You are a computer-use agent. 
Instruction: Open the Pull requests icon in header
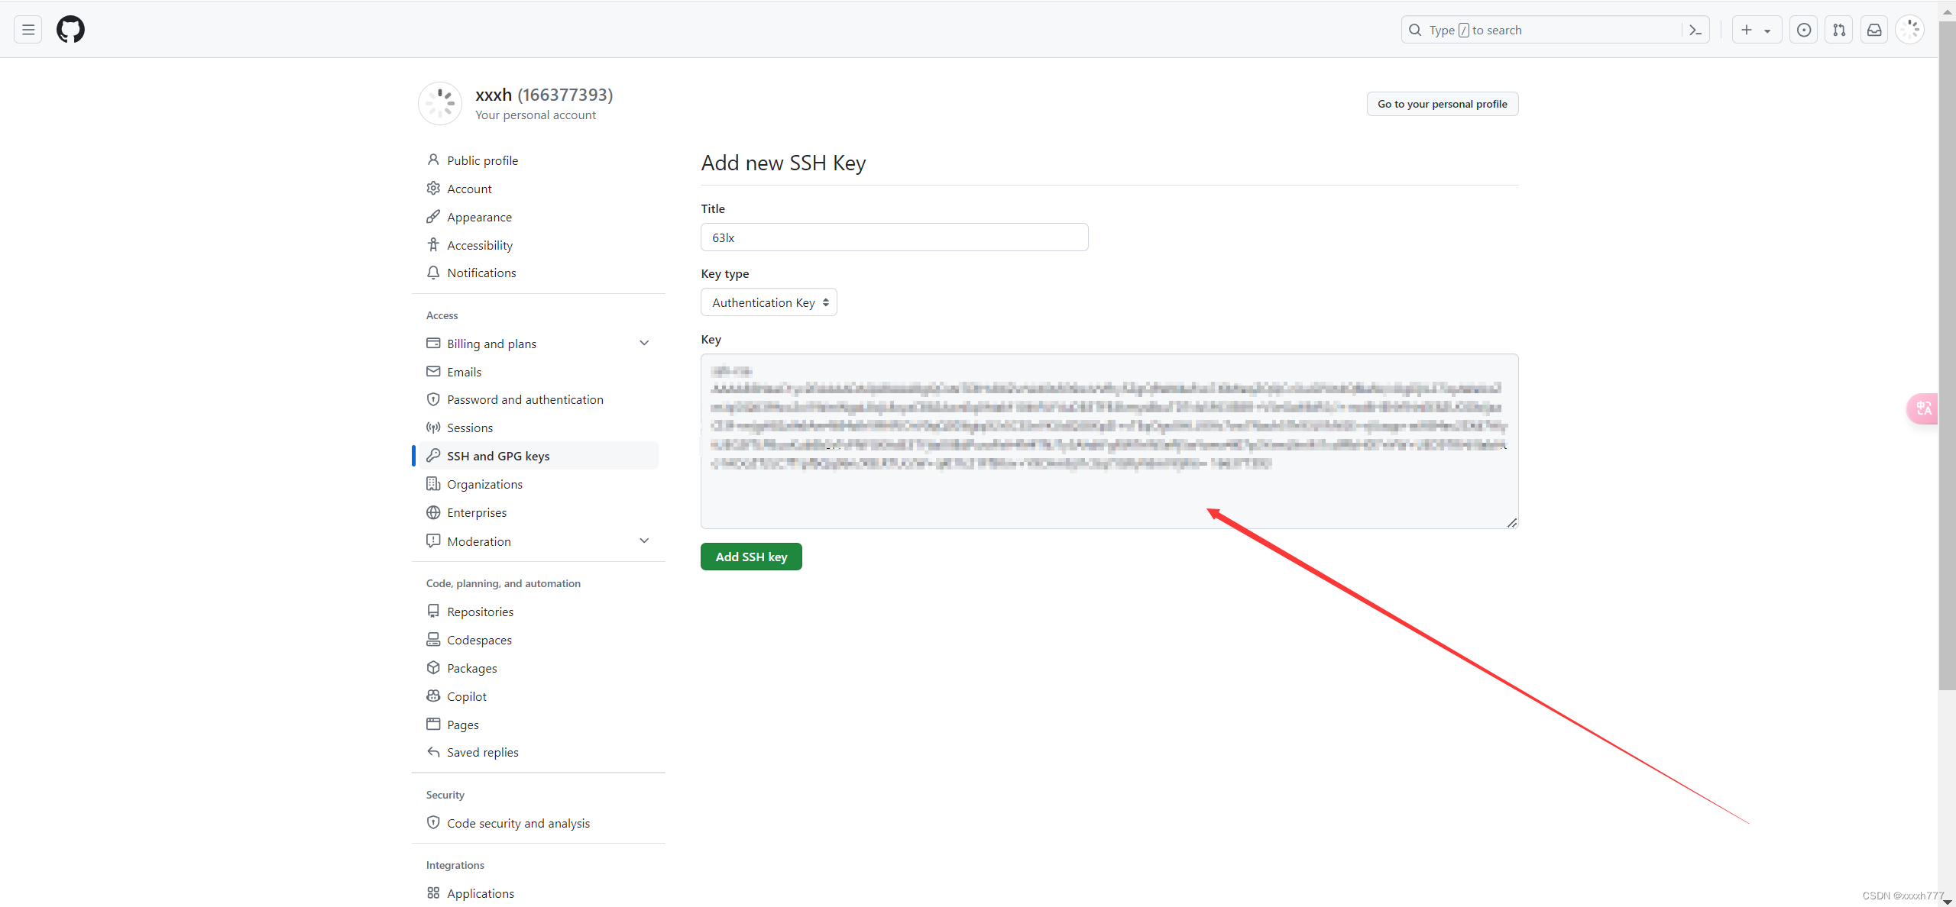pyautogui.click(x=1839, y=30)
